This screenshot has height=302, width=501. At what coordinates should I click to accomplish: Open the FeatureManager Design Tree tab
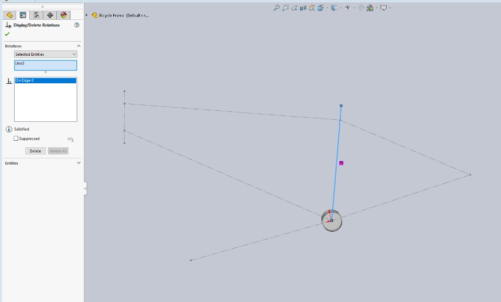(9, 15)
